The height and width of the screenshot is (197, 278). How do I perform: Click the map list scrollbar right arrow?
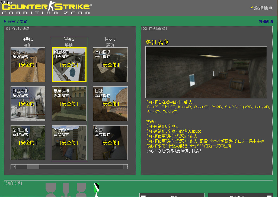coord(126,167)
